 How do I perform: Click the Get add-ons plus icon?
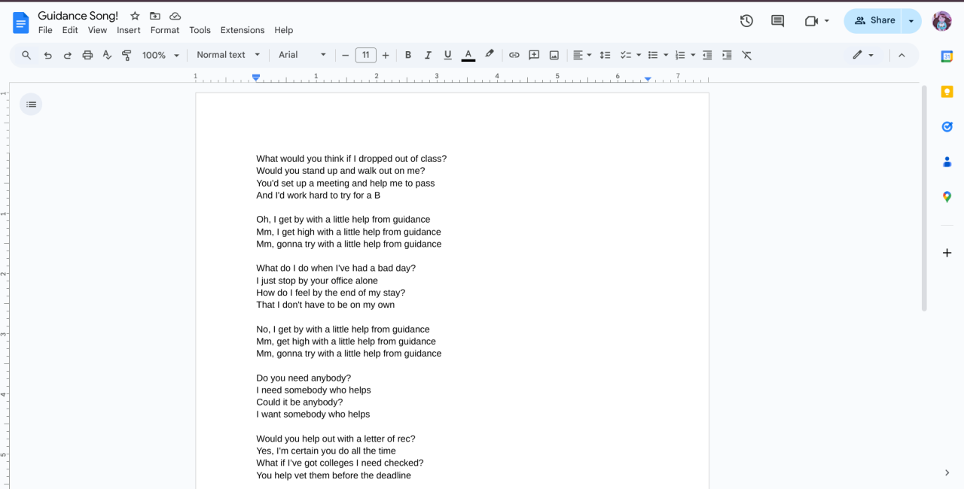pyautogui.click(x=947, y=253)
